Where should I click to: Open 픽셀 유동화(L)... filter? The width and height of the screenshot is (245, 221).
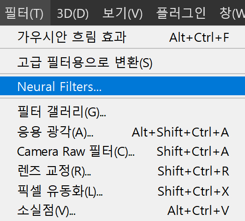pyautogui.click(x=123, y=191)
